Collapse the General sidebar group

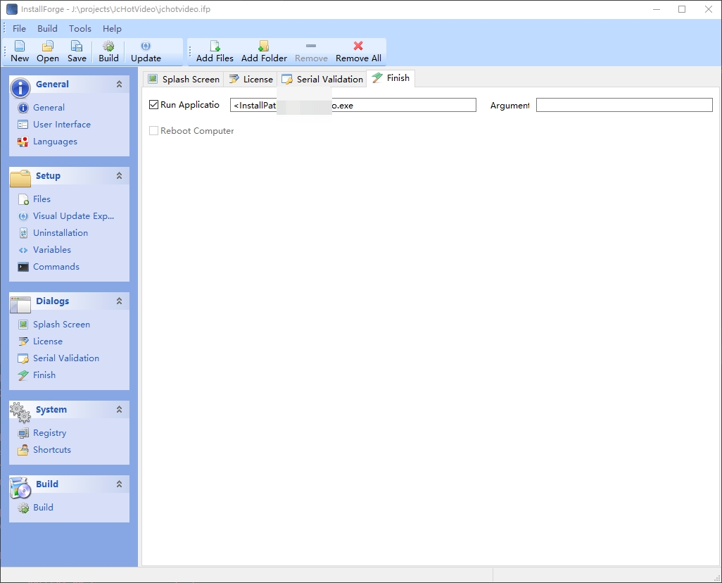119,84
